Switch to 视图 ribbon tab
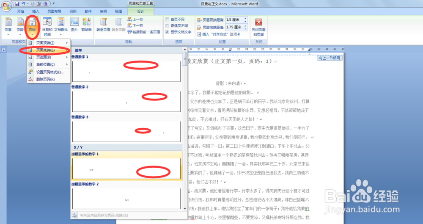This screenshot has height=224, width=423. 118,11
